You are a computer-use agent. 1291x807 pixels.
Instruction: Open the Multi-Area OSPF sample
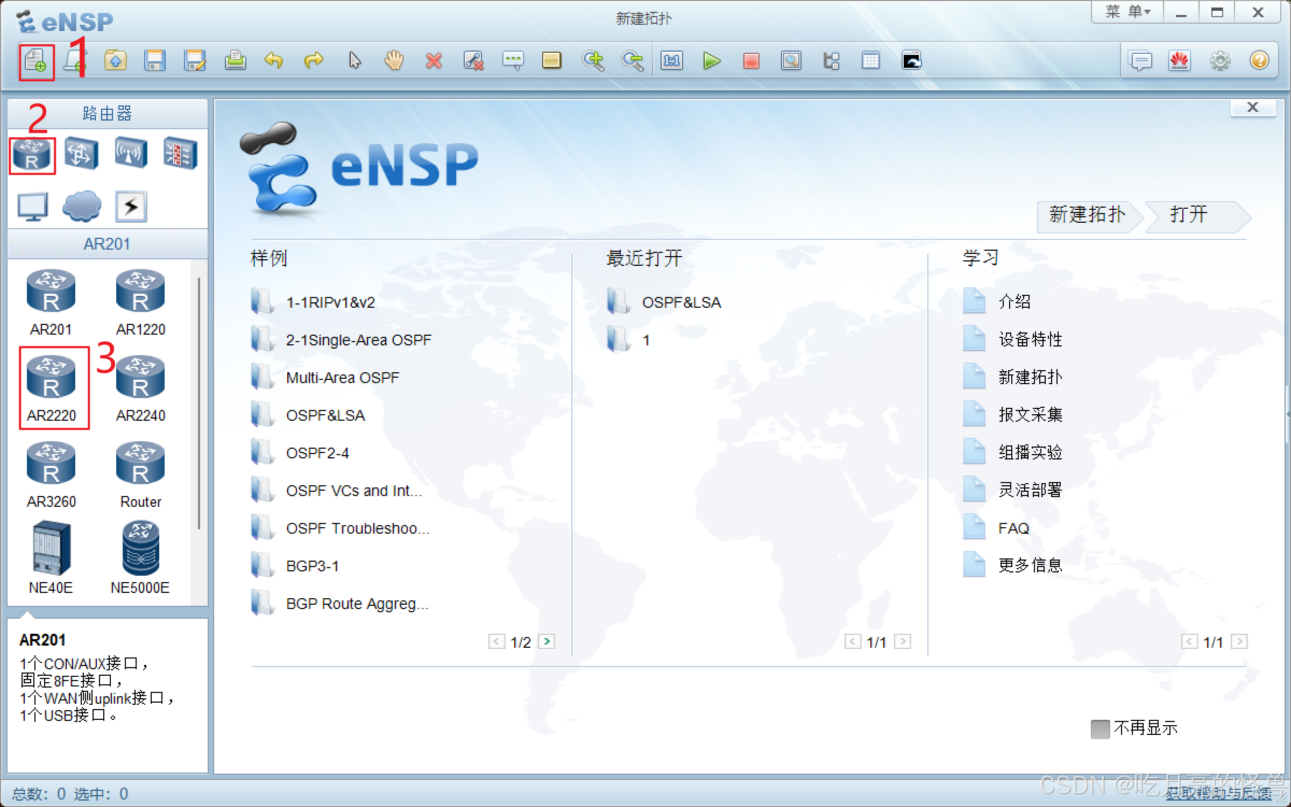pyautogui.click(x=342, y=378)
